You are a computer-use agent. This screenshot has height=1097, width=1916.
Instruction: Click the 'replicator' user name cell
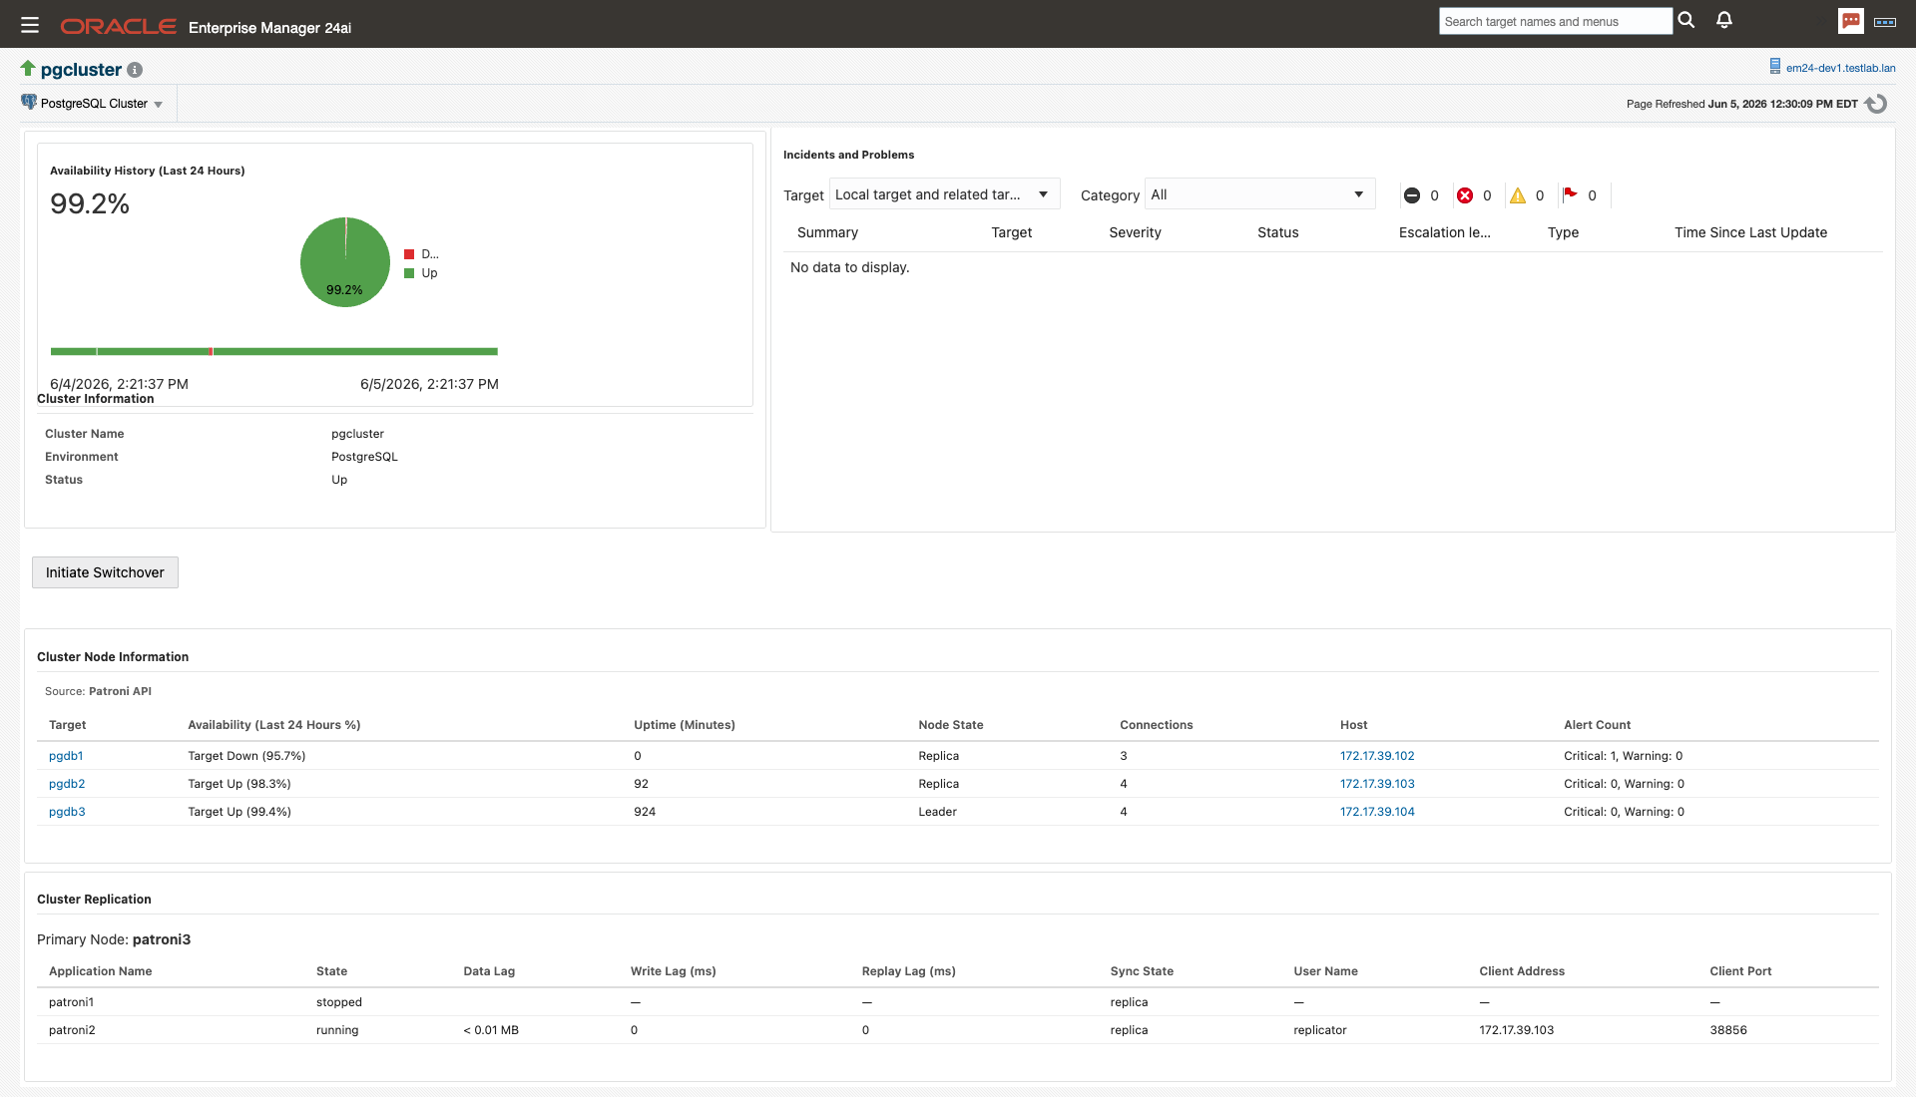click(x=1319, y=1030)
